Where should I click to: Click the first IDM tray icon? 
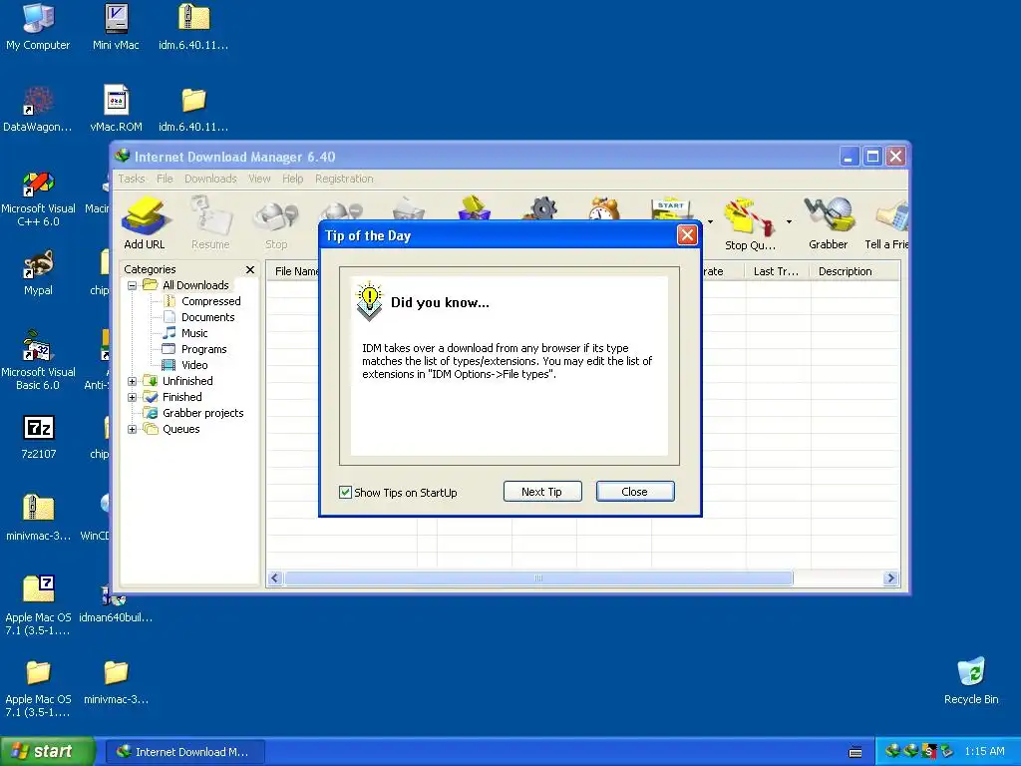pos(892,751)
